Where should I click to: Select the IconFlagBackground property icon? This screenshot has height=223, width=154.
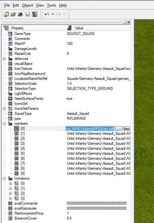10,74
